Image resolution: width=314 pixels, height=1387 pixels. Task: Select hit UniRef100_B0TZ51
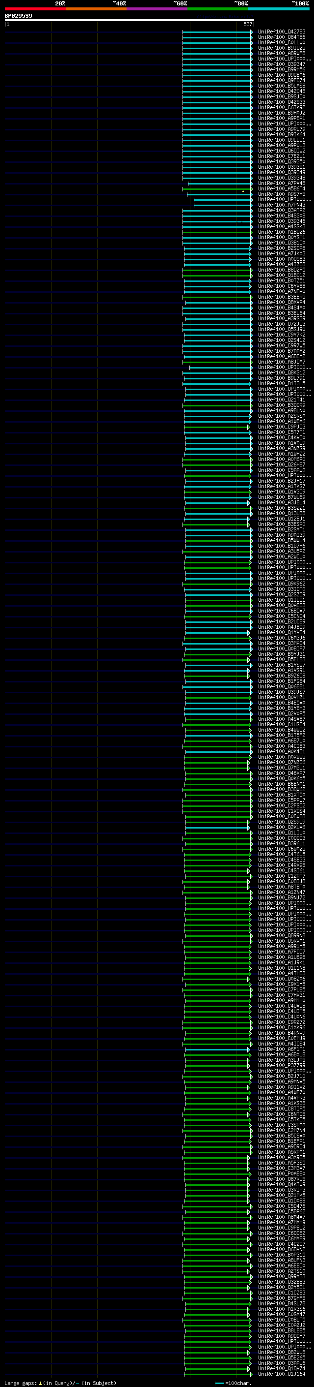(282, 280)
